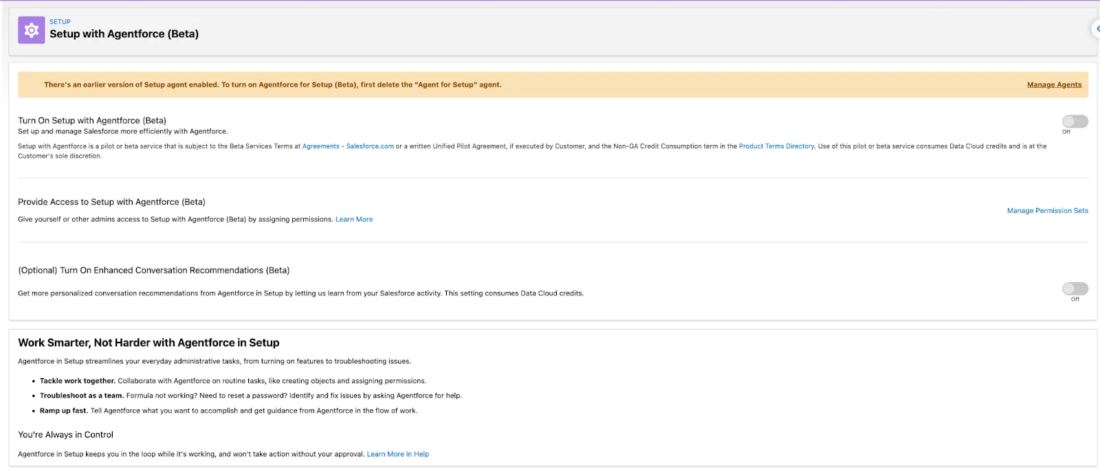Open the Product Terms Directory link

point(776,146)
